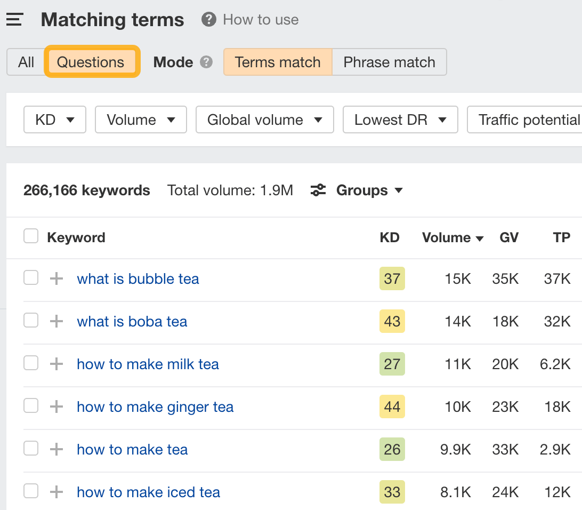Screen dimensions: 582x510
Task: Expand the Groups dropdown
Action: (x=369, y=190)
